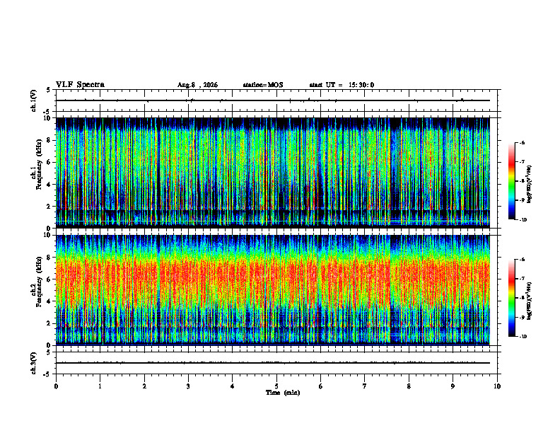Click time axis tick label "3"
The width and height of the screenshot is (560, 433).
(188, 386)
